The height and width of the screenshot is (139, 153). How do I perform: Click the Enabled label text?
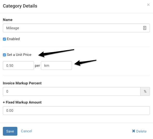13,39
